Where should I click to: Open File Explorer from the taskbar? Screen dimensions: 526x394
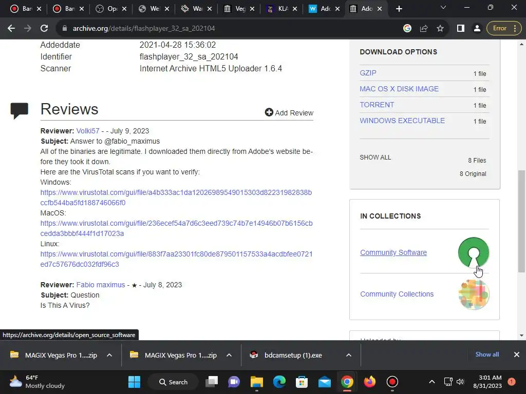click(257, 382)
